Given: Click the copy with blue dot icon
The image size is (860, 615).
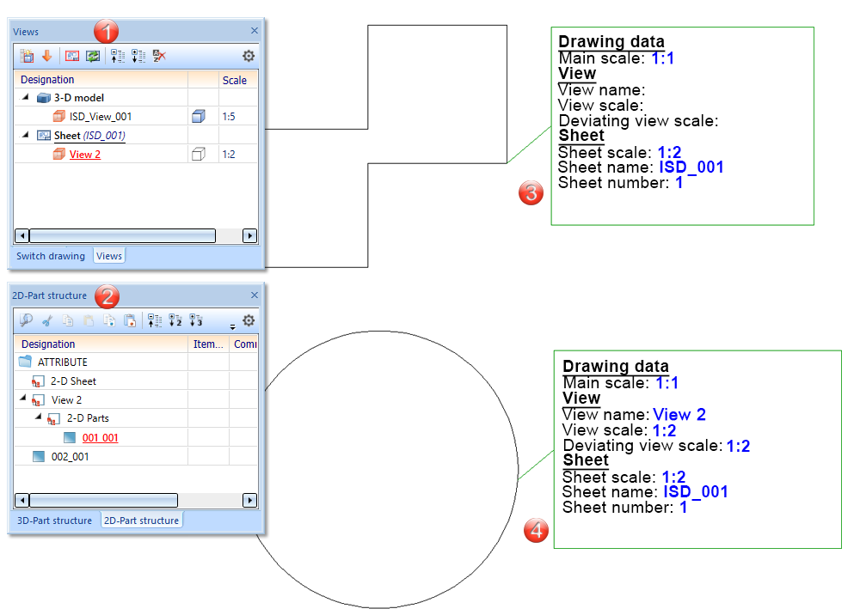Looking at the screenshot, I should [109, 320].
